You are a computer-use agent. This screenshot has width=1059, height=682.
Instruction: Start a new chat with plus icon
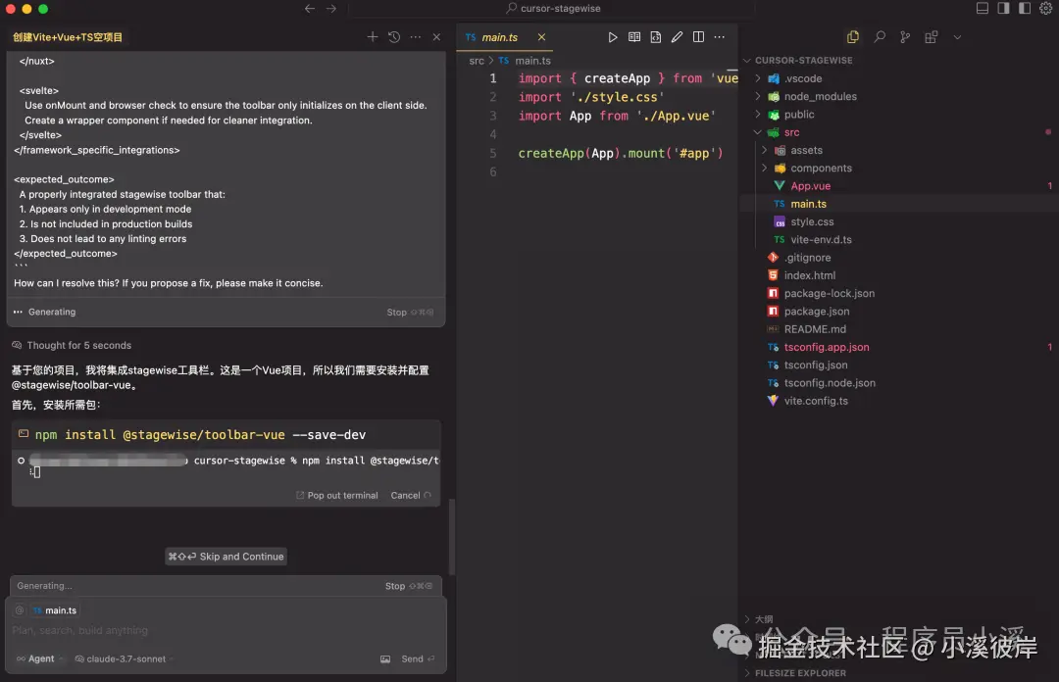point(373,35)
